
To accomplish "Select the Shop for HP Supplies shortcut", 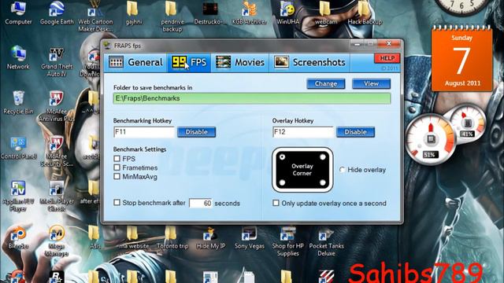I will (287, 241).
